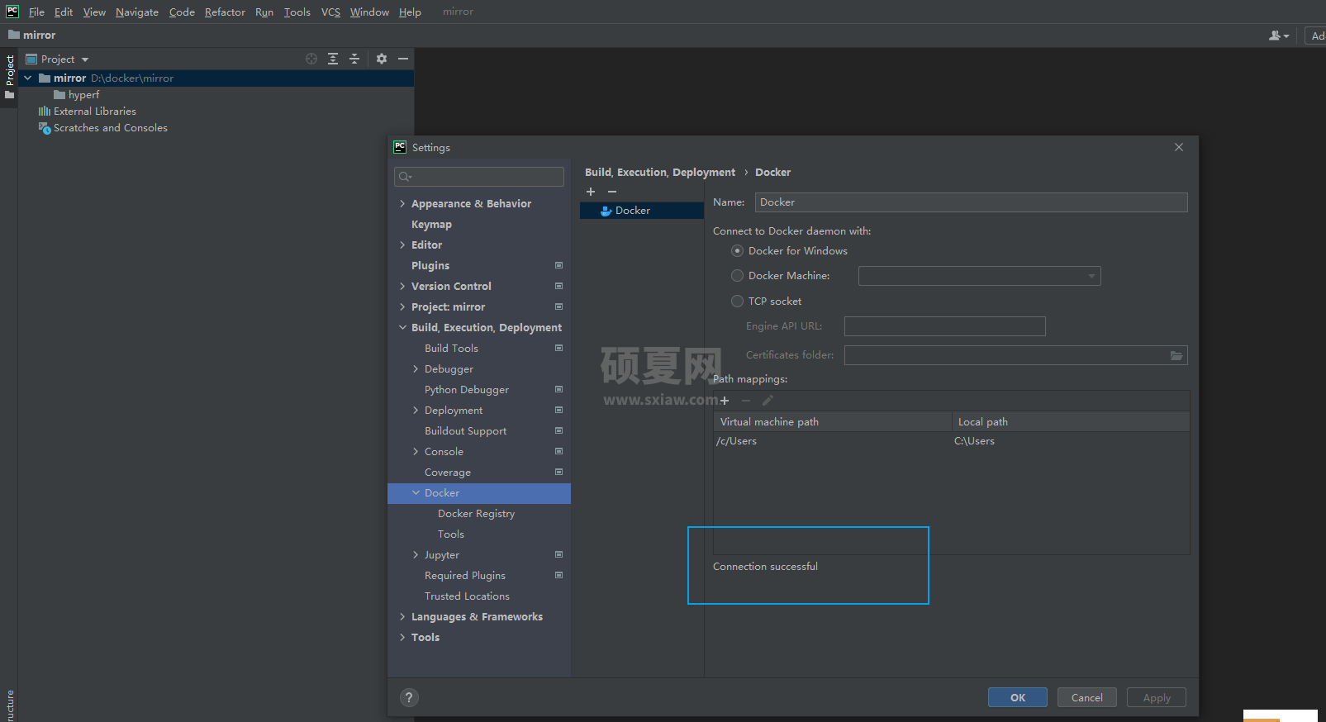The width and height of the screenshot is (1326, 722).
Task: Click project-level marker beside Build Tools
Action: (559, 348)
